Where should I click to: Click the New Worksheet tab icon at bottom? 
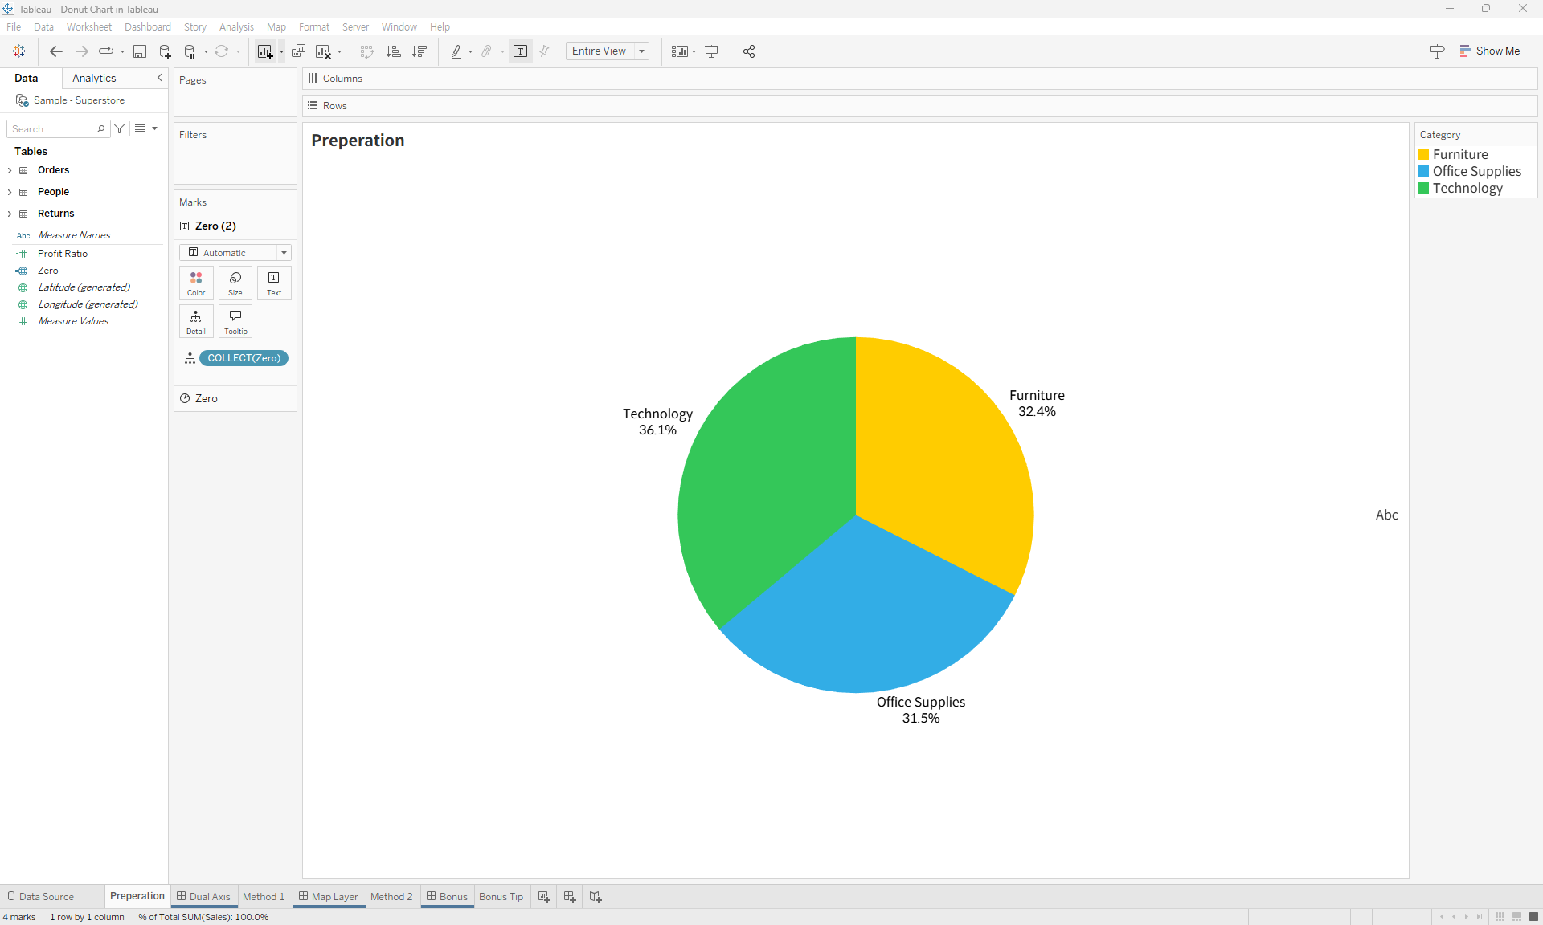pyautogui.click(x=544, y=896)
